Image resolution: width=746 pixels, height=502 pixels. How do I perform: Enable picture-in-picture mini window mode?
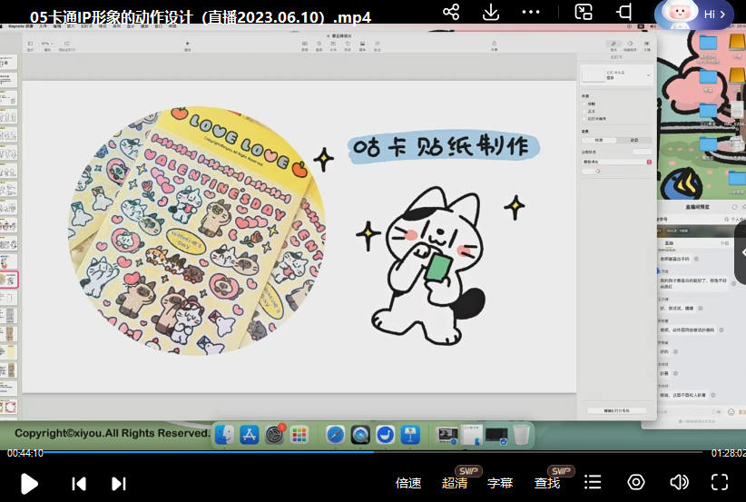coord(584,12)
